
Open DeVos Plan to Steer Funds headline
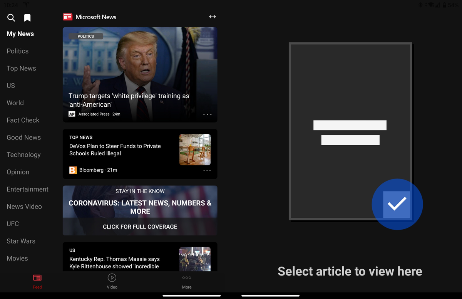coord(115,149)
